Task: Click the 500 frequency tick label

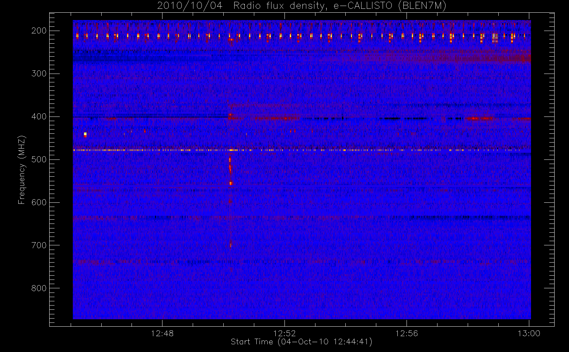Action: click(39, 159)
